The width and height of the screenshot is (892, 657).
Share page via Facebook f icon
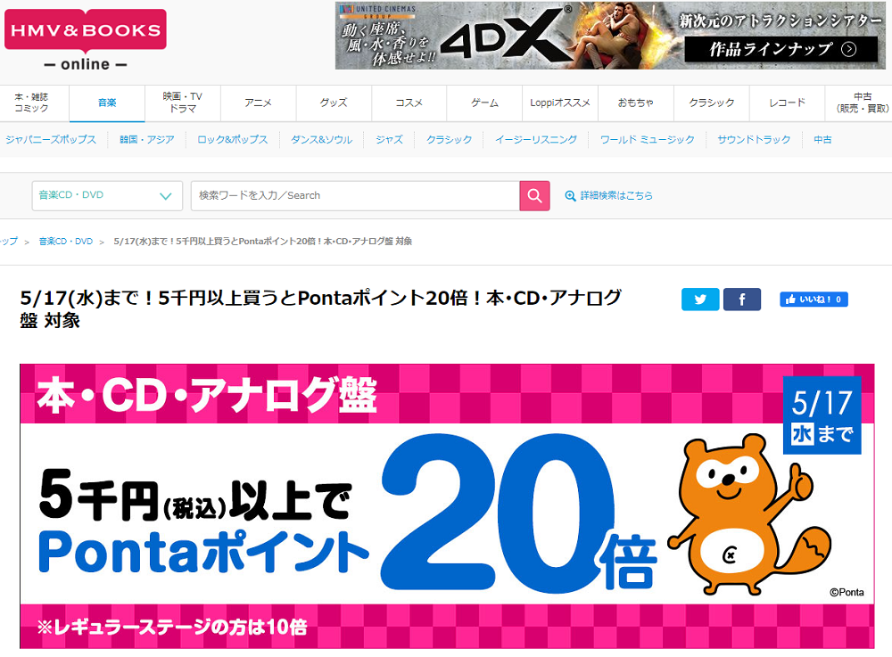[742, 299]
